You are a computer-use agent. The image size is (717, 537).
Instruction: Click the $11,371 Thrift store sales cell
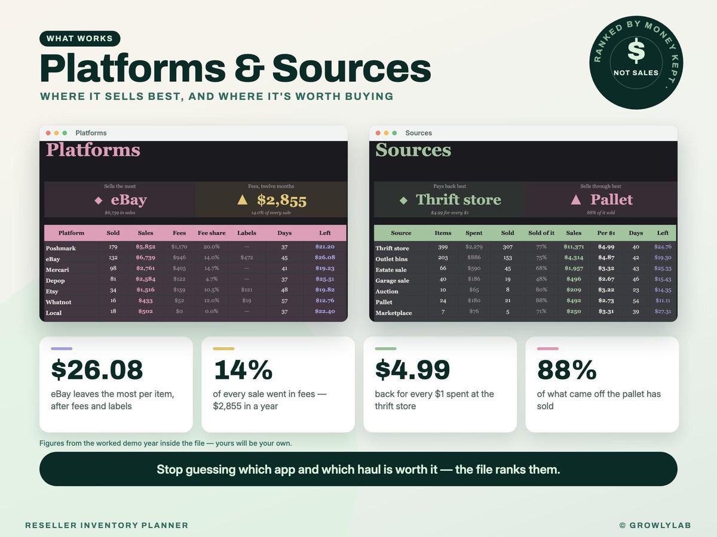574,246
